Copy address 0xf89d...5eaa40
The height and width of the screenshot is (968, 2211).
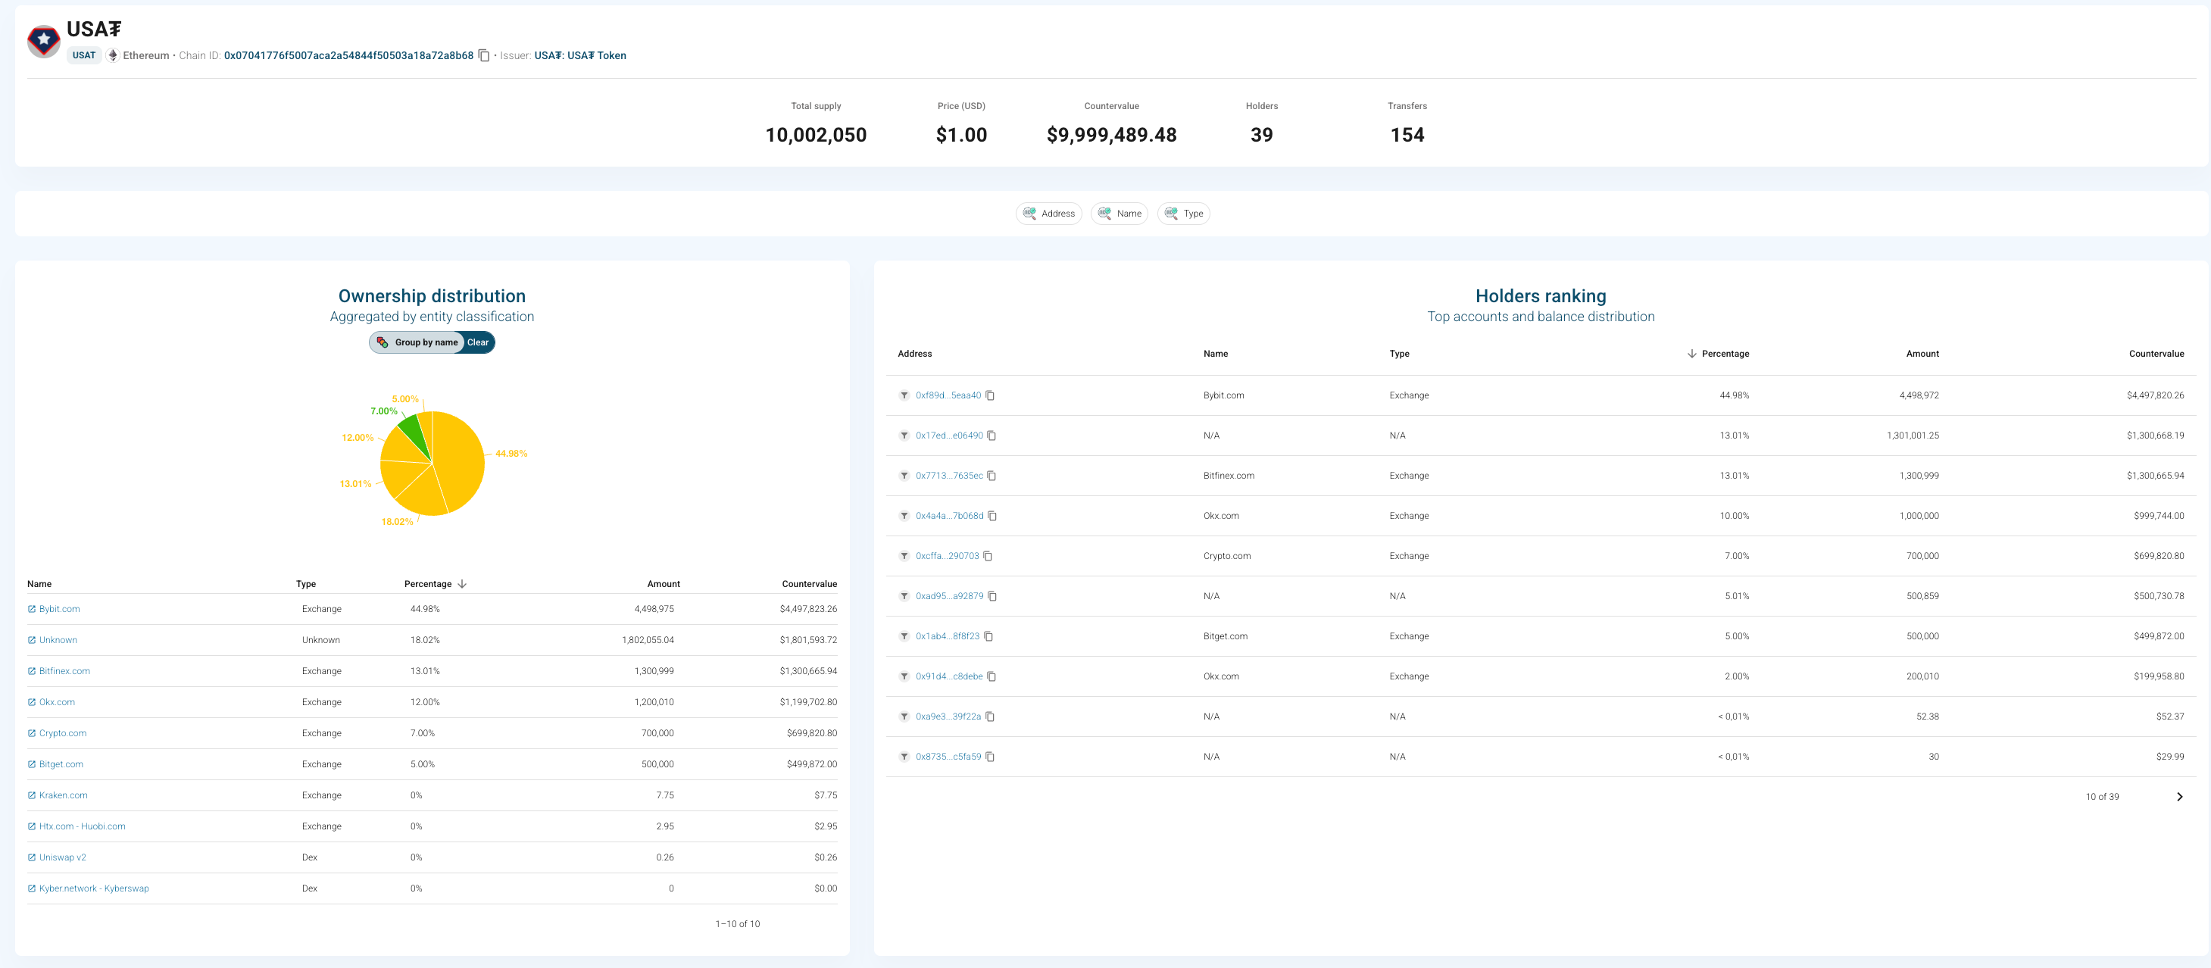click(x=990, y=395)
